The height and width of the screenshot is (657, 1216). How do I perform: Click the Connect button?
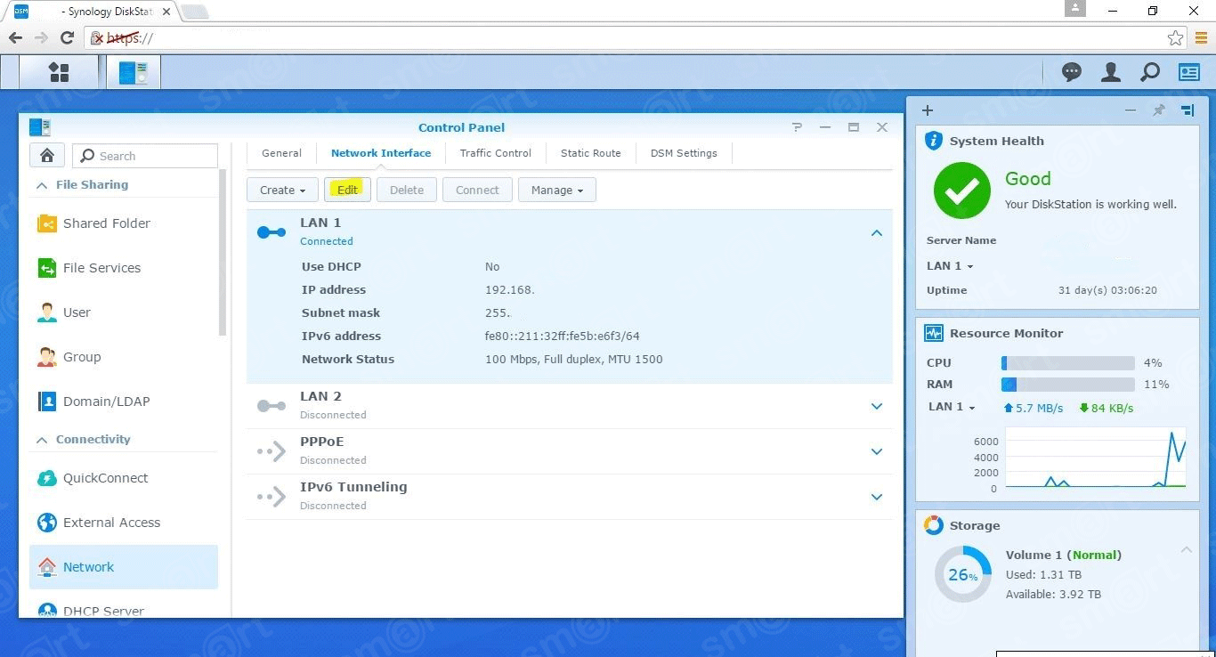click(477, 190)
